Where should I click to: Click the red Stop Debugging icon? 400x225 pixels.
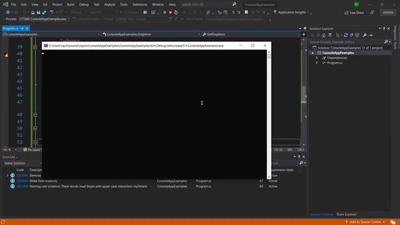(x=171, y=12)
